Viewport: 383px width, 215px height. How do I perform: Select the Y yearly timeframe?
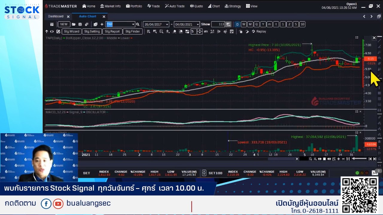coord(263,24)
